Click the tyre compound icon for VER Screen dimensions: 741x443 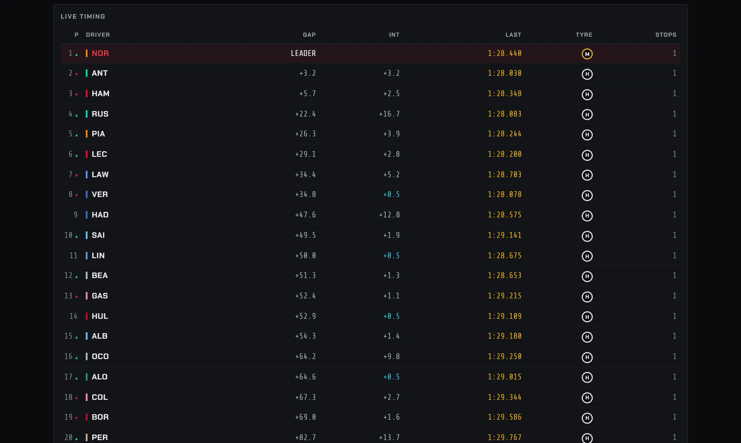pos(587,196)
